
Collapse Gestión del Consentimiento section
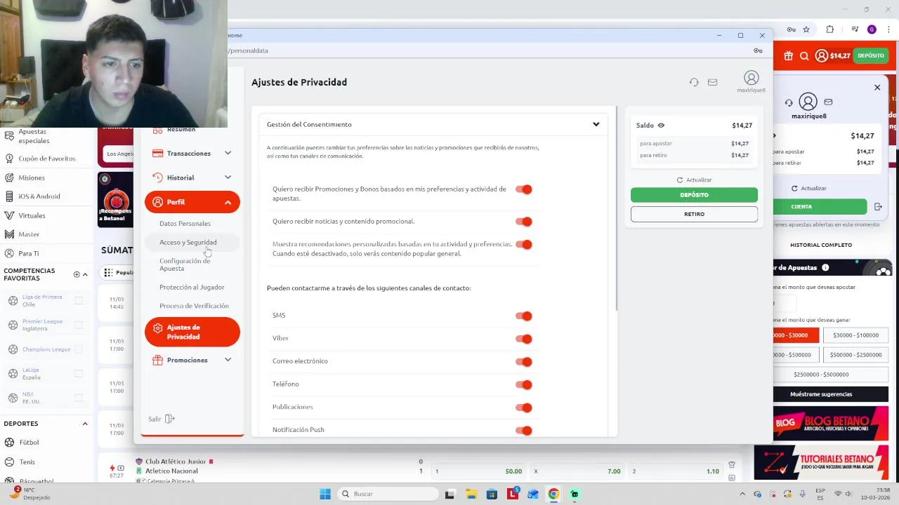click(x=596, y=124)
